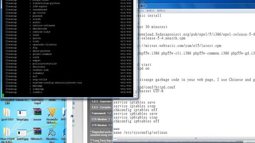The height and width of the screenshot is (143, 255).
Task: Click terminal row 'system-config-securitylevel-tui'
Action: coord(68,83)
